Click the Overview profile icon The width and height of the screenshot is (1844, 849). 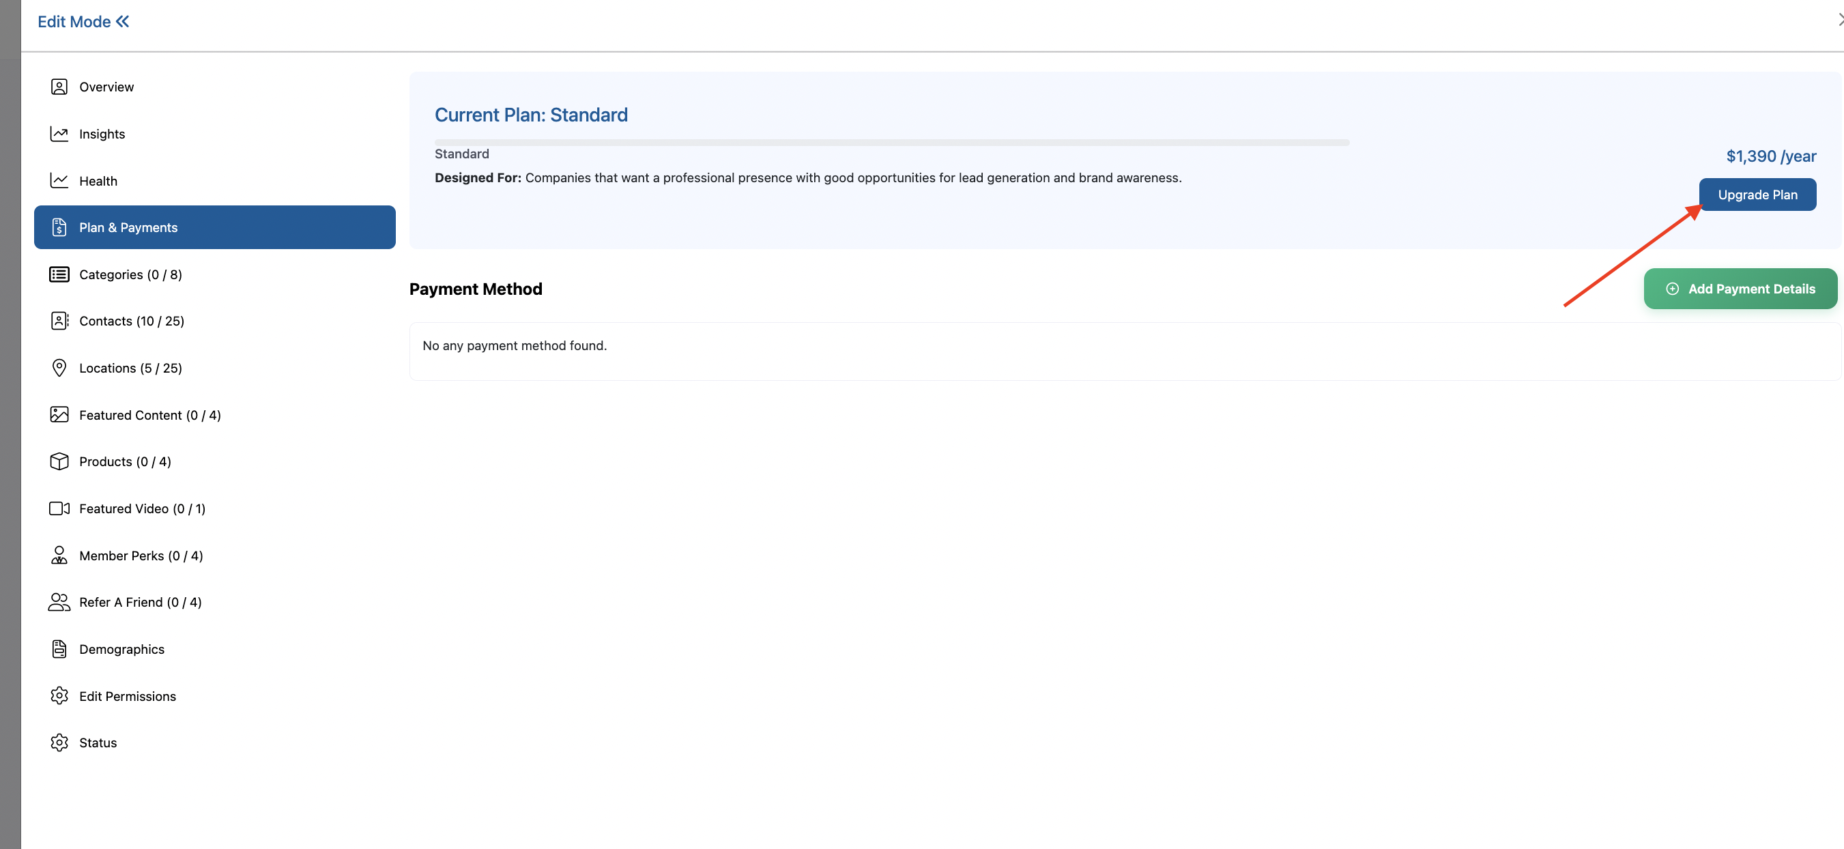(59, 87)
